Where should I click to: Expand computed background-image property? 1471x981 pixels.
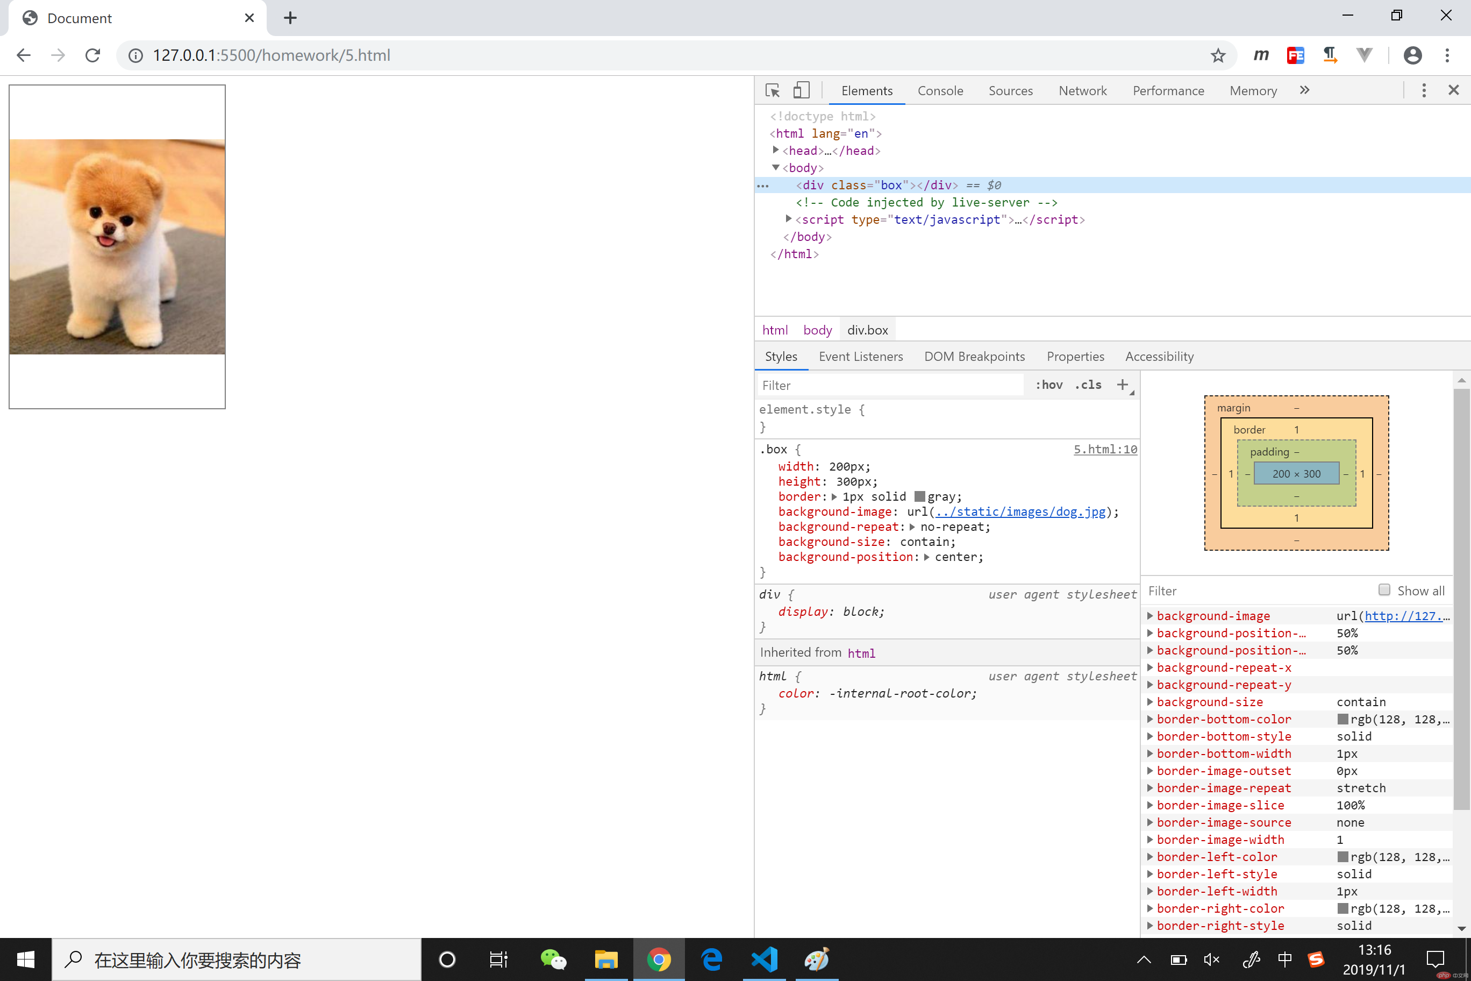(x=1149, y=616)
